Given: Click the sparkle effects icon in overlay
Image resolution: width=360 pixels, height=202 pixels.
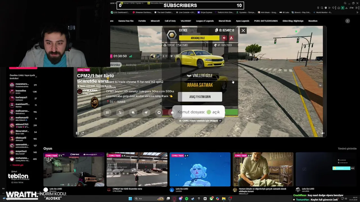Looking at the screenshot, I should [x=146, y=113].
